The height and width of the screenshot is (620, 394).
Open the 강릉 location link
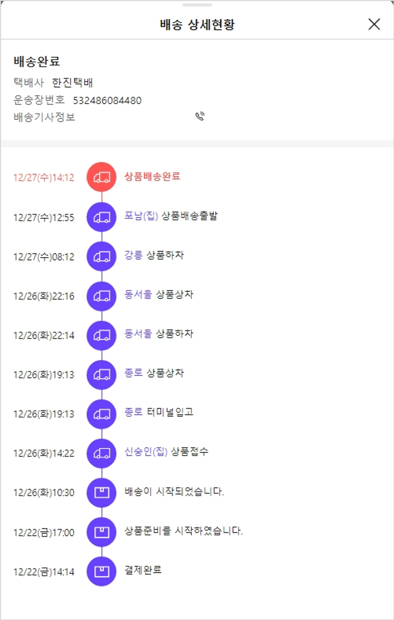[133, 256]
